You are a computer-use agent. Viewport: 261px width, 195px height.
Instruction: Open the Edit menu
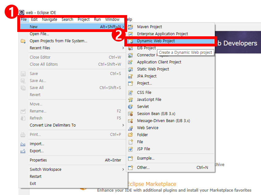[x=34, y=19]
